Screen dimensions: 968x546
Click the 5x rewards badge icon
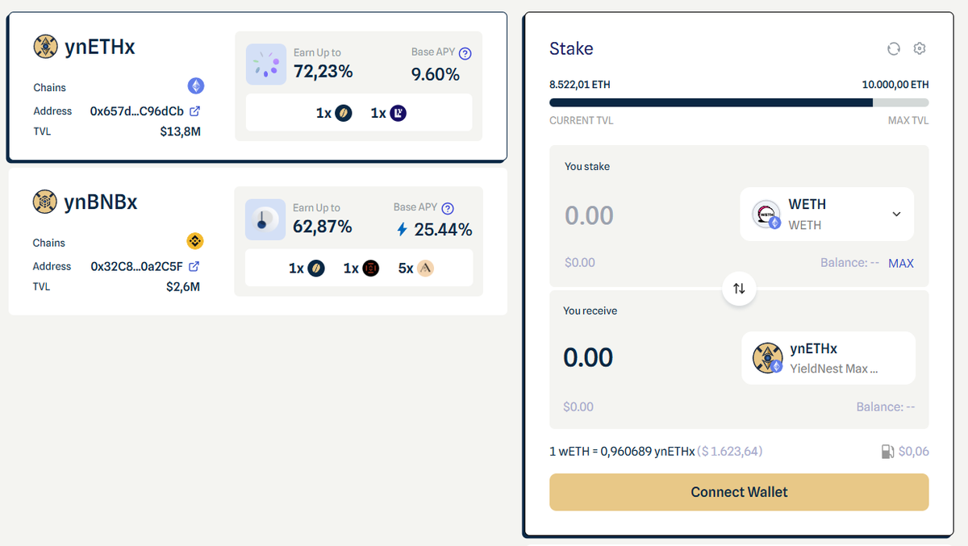425,268
